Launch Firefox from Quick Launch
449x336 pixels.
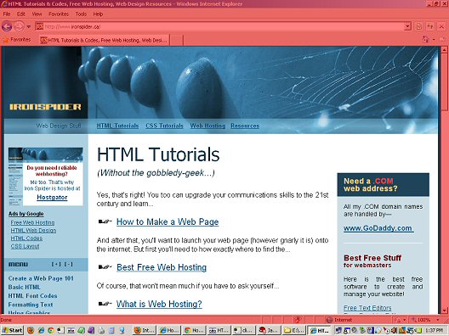31,331
